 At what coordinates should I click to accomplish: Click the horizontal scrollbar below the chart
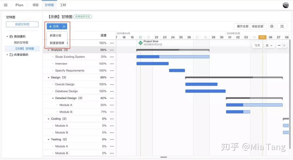[x=164, y=157]
